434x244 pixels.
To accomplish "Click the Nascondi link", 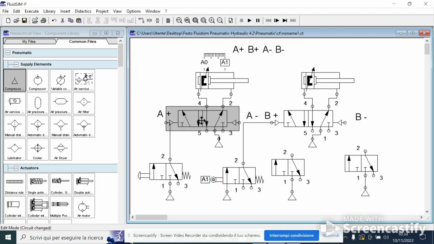I will [x=331, y=235].
